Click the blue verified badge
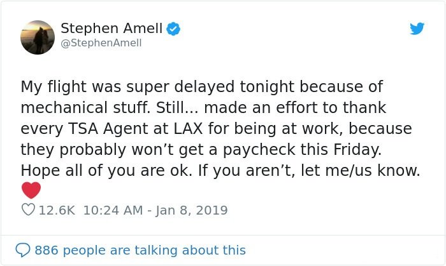Viewport: 446px width, 266px height. (173, 29)
